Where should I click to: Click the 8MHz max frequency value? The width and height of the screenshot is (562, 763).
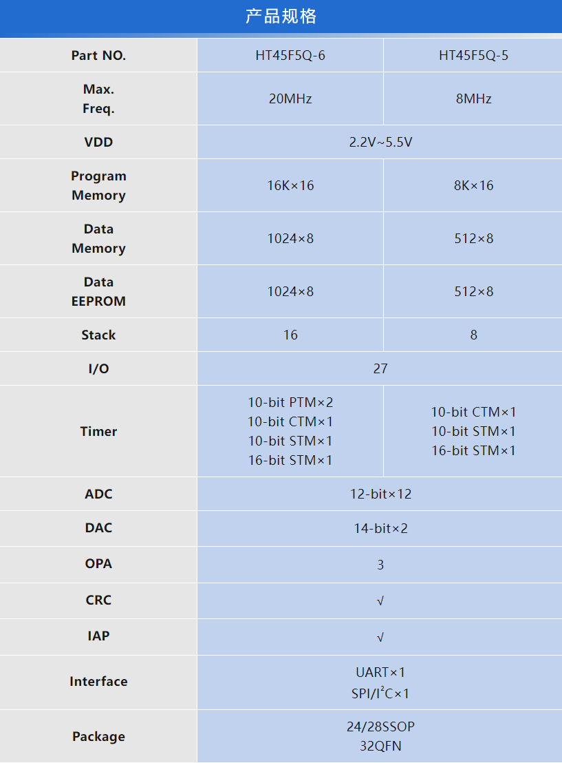(473, 98)
